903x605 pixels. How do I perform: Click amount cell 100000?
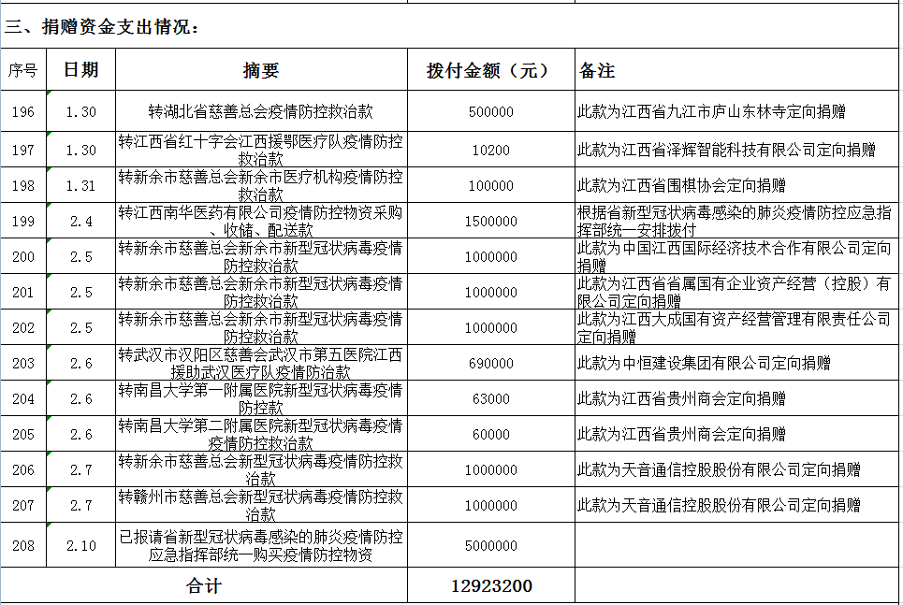490,186
